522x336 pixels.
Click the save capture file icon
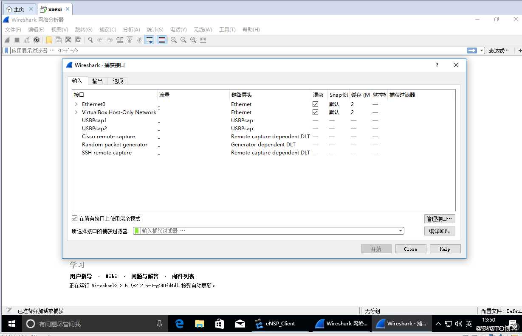click(x=59, y=40)
